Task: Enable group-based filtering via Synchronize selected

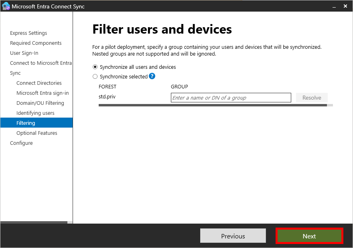Action: [x=95, y=76]
